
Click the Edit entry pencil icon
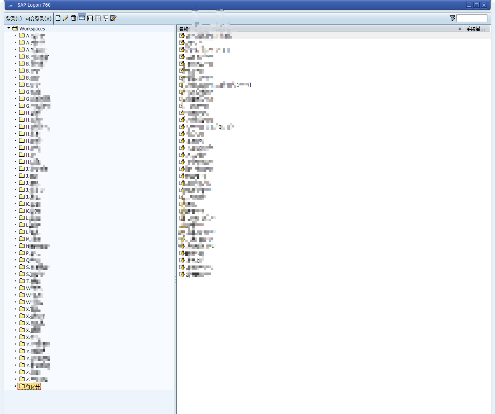(65, 18)
